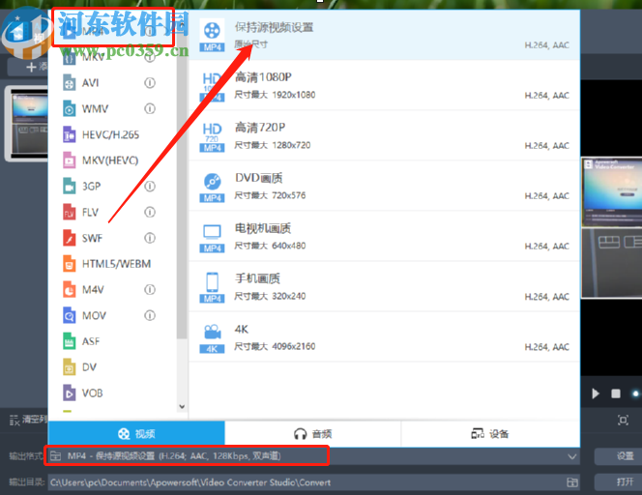
Task: Show info for 3GP format
Action: click(150, 187)
